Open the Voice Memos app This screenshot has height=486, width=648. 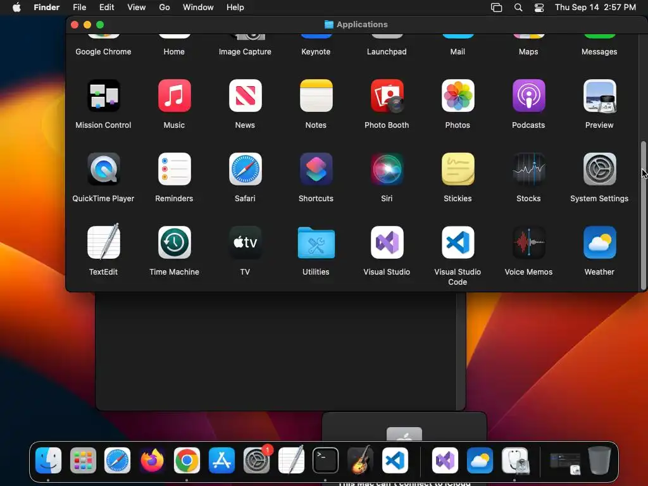(528, 242)
